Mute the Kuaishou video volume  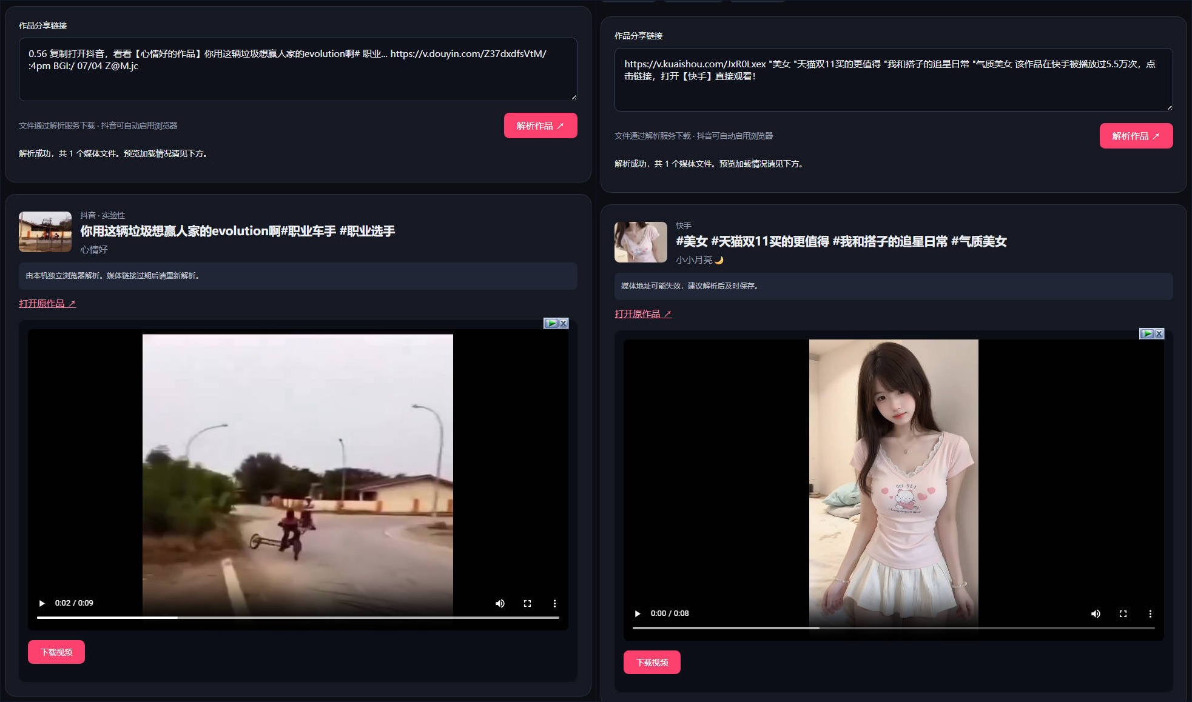(1096, 613)
